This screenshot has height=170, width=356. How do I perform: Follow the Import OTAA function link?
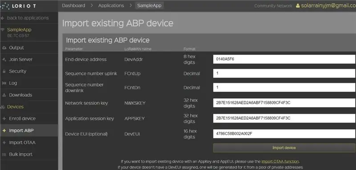[280, 162]
